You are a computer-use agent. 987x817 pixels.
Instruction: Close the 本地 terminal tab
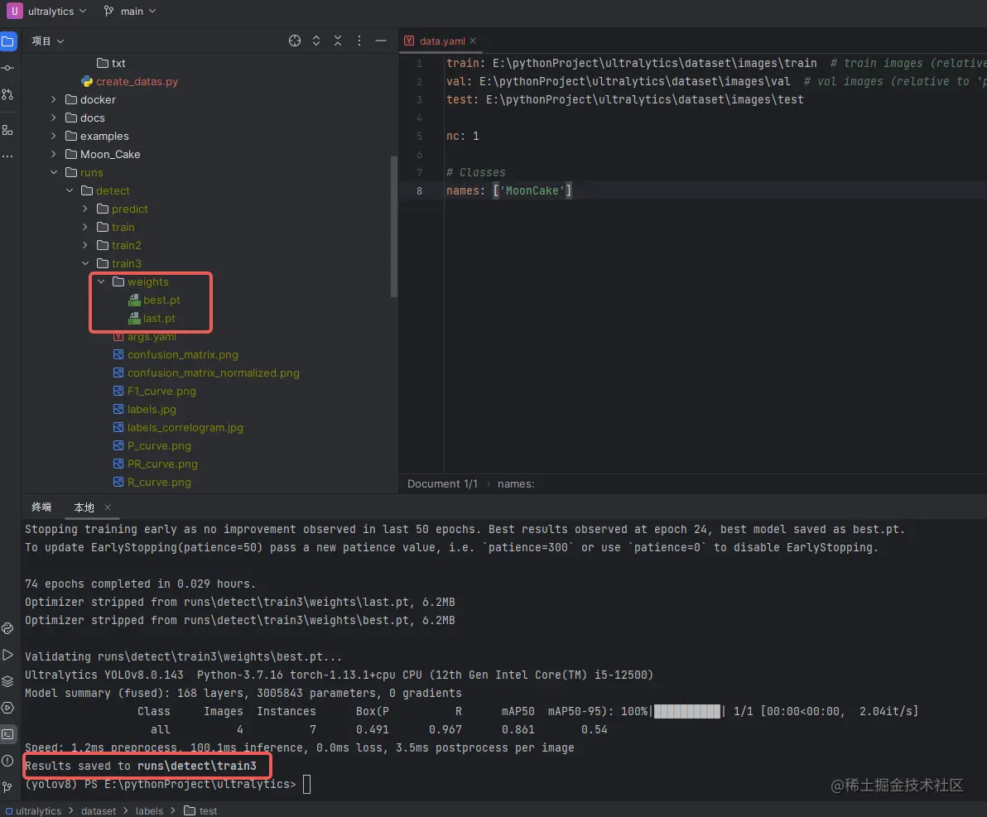pos(108,507)
